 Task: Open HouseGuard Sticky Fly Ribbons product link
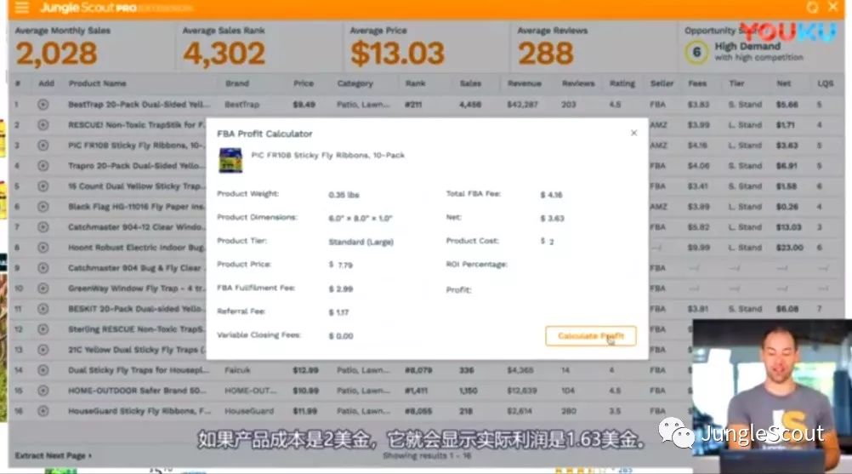coord(139,411)
